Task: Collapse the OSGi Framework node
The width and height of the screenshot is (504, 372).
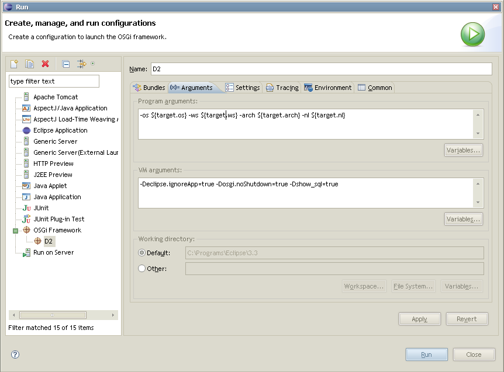Action: (x=15, y=231)
